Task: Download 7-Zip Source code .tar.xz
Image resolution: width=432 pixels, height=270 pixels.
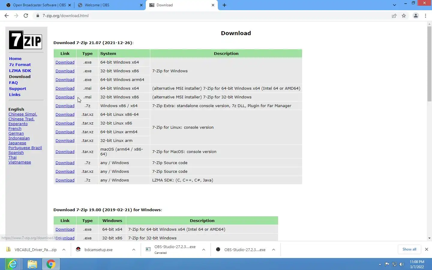Action: pos(65,172)
